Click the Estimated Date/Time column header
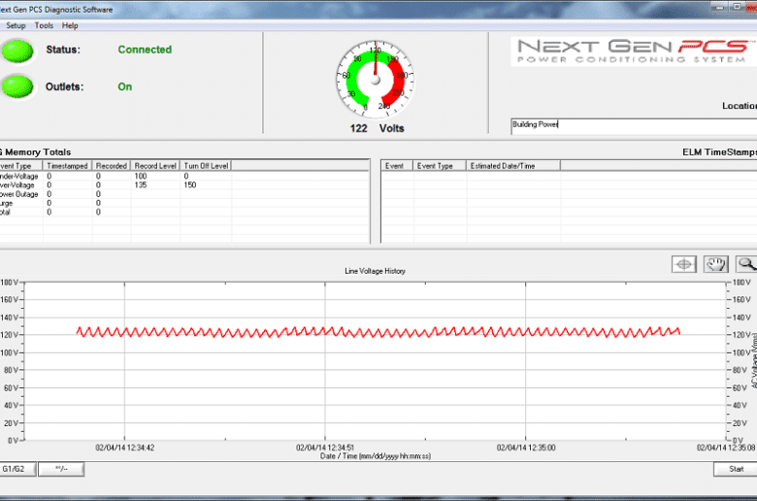 [x=513, y=166]
